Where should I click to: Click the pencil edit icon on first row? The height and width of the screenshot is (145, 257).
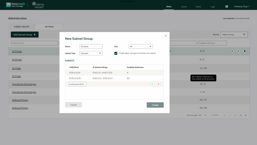238,51
